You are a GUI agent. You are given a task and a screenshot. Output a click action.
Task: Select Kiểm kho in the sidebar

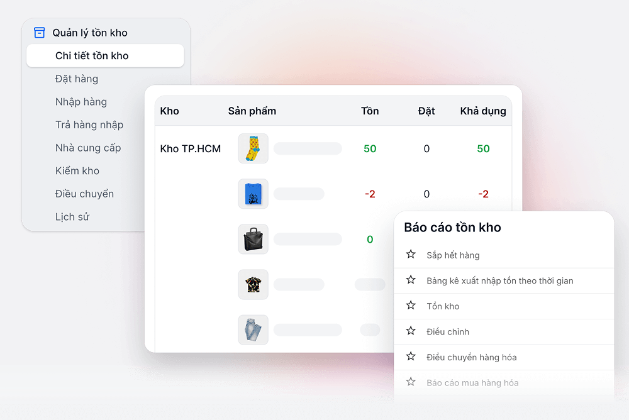tap(77, 170)
